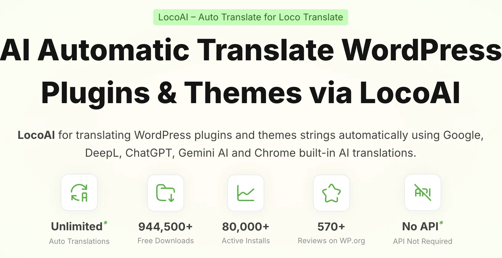Click the API Not Required label

coord(423,241)
